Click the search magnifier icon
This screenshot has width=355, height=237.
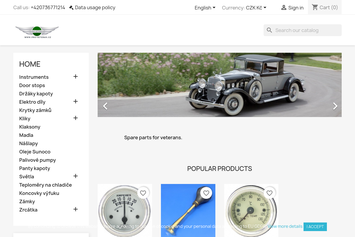[x=270, y=30]
